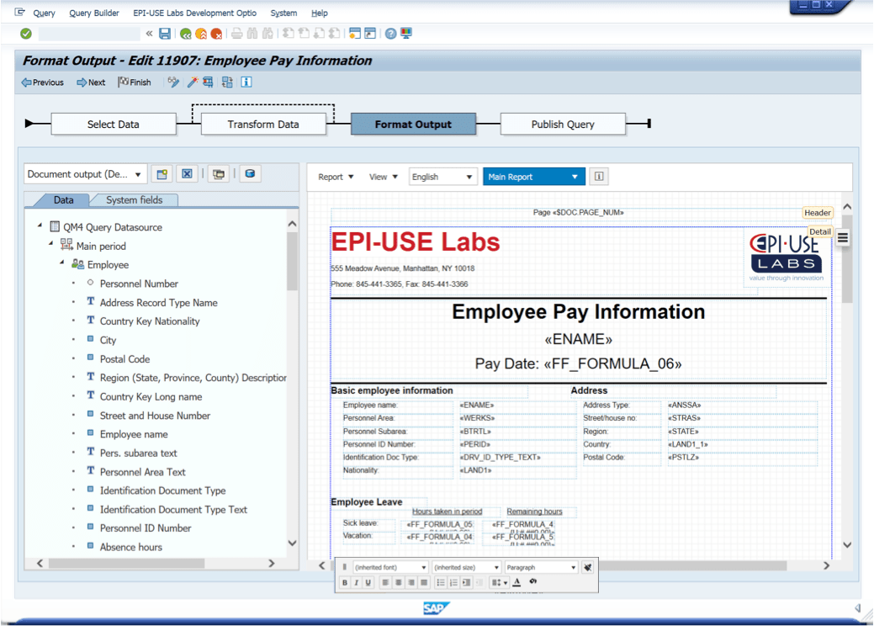Click the green Back icon

[186, 34]
